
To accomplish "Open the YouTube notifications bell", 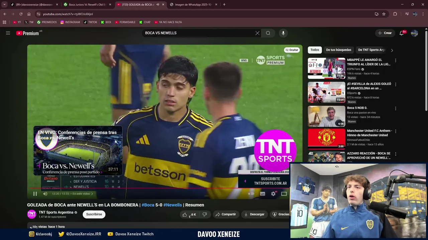I will pos(402,33).
